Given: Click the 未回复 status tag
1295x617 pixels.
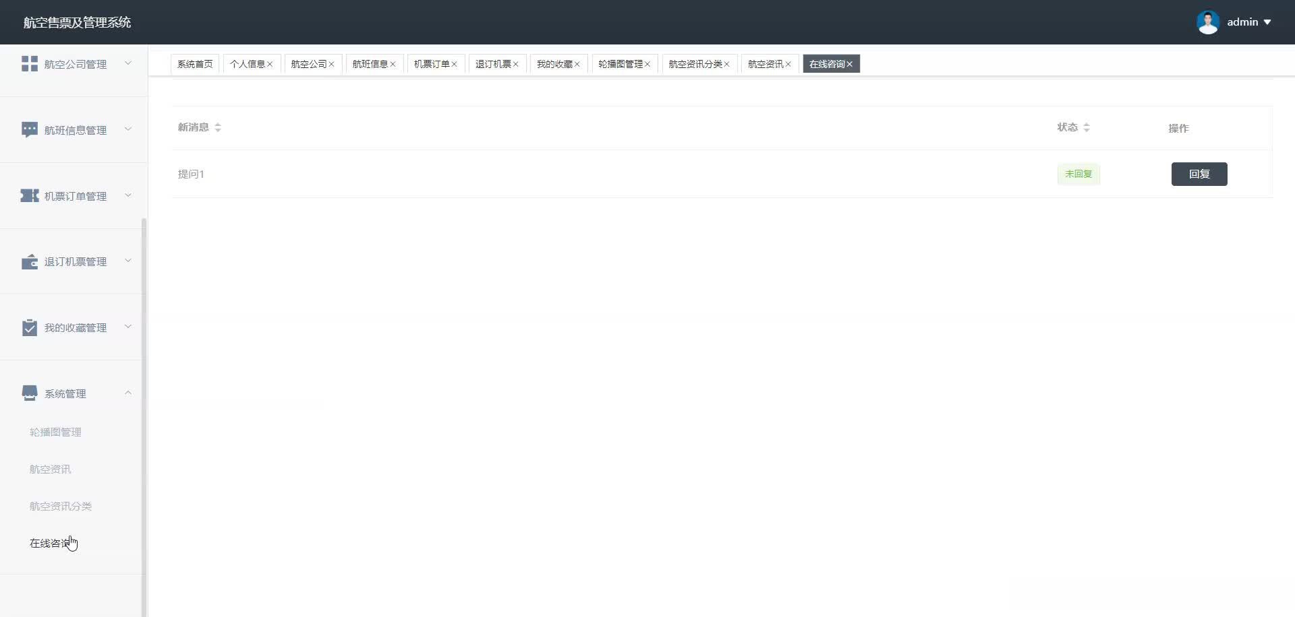Looking at the screenshot, I should (x=1078, y=174).
